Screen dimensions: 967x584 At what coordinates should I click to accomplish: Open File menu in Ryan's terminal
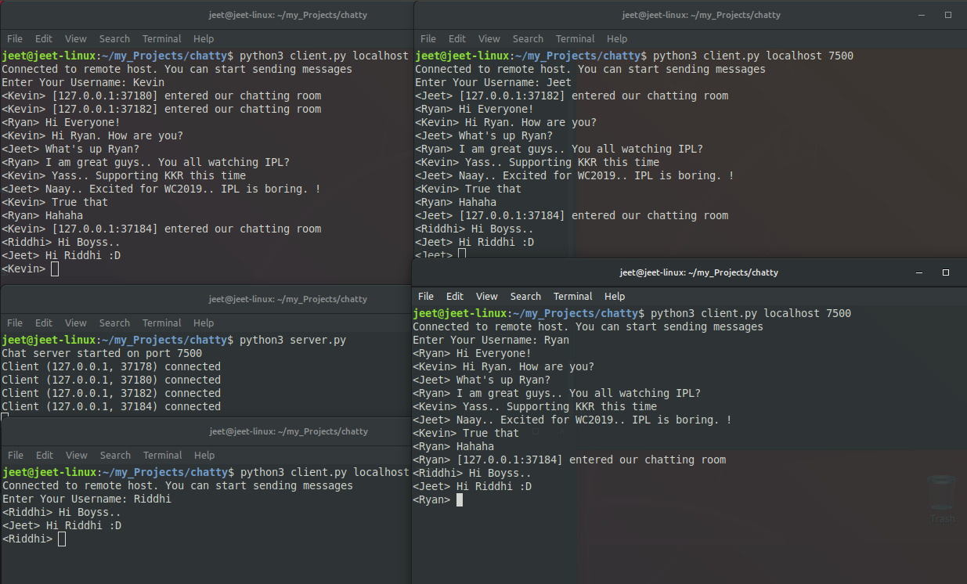coord(426,296)
